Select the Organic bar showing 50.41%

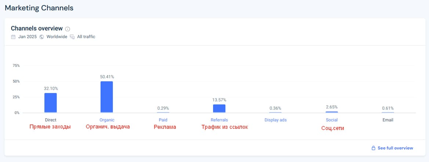point(107,97)
